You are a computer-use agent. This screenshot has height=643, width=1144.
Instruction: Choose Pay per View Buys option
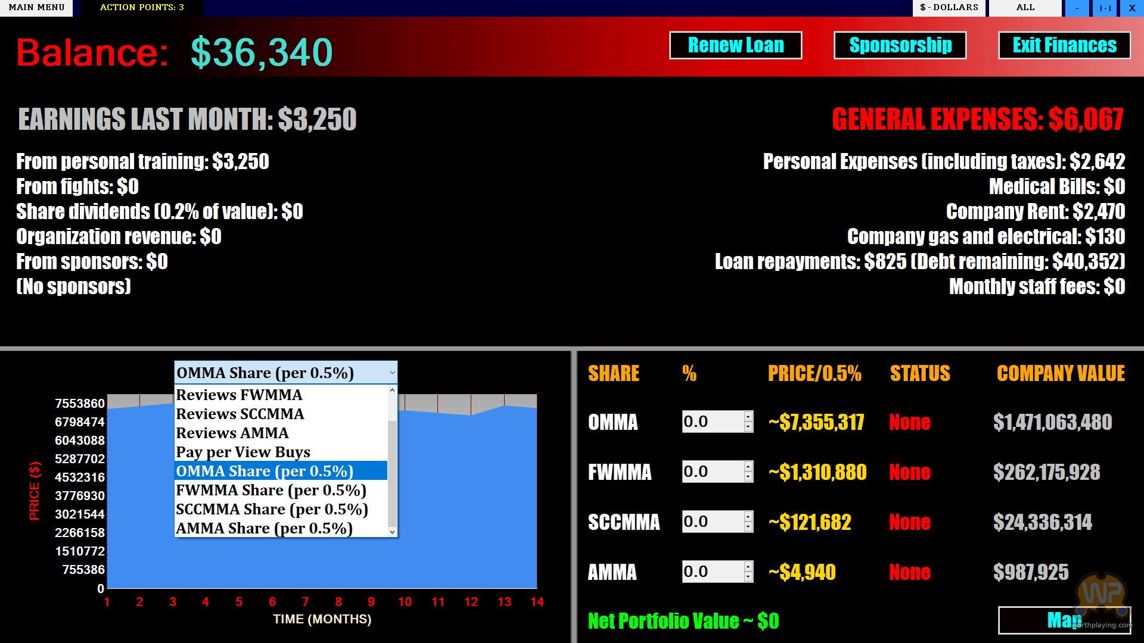pos(243,452)
